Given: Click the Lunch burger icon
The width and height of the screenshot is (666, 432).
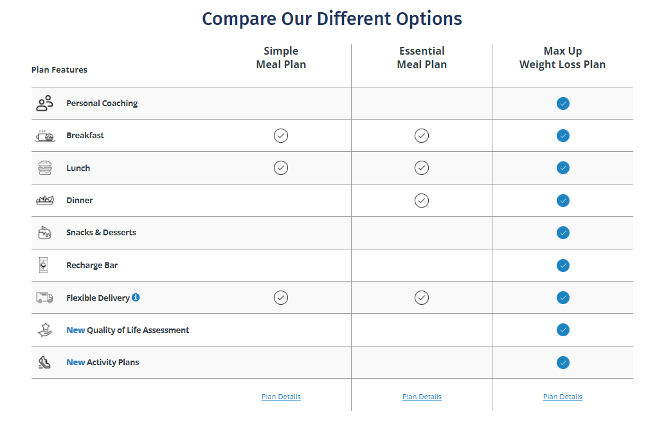Looking at the screenshot, I should pyautogui.click(x=44, y=168).
